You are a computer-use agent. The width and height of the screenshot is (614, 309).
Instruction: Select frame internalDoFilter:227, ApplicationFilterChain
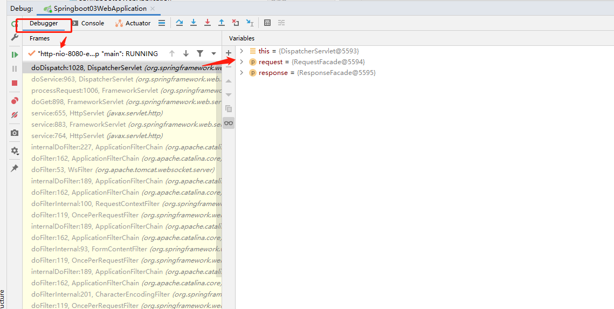tap(122, 147)
